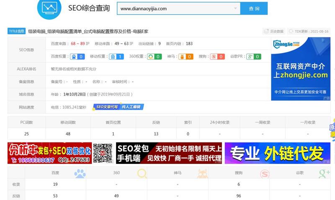The height and width of the screenshot is (200, 335).
Task: Click the 一月收录 column header
Action: click(x=308, y=122)
